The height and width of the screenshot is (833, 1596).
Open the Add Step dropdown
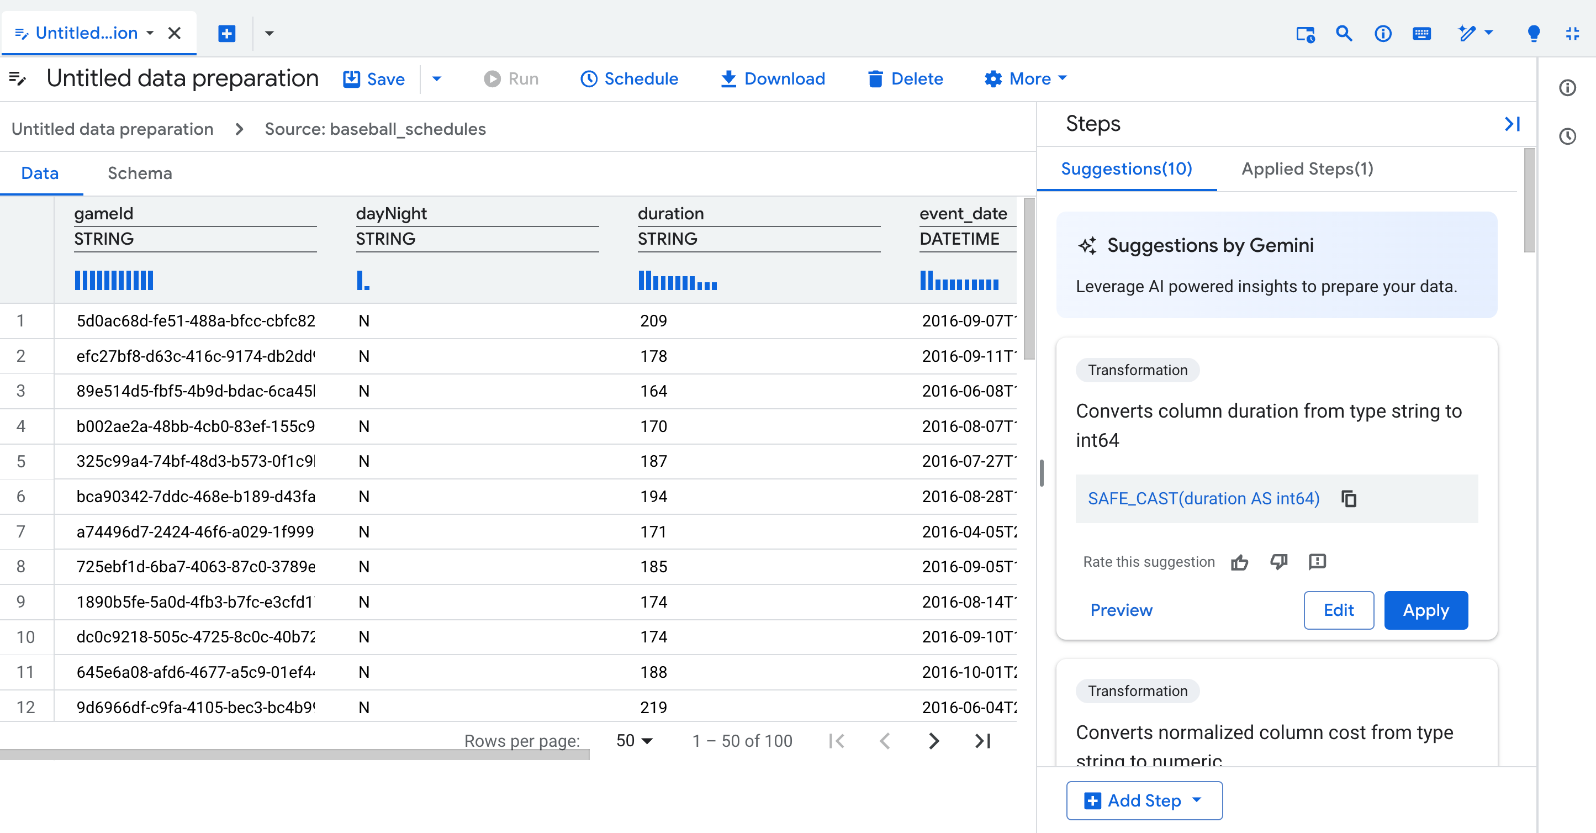tap(1144, 800)
